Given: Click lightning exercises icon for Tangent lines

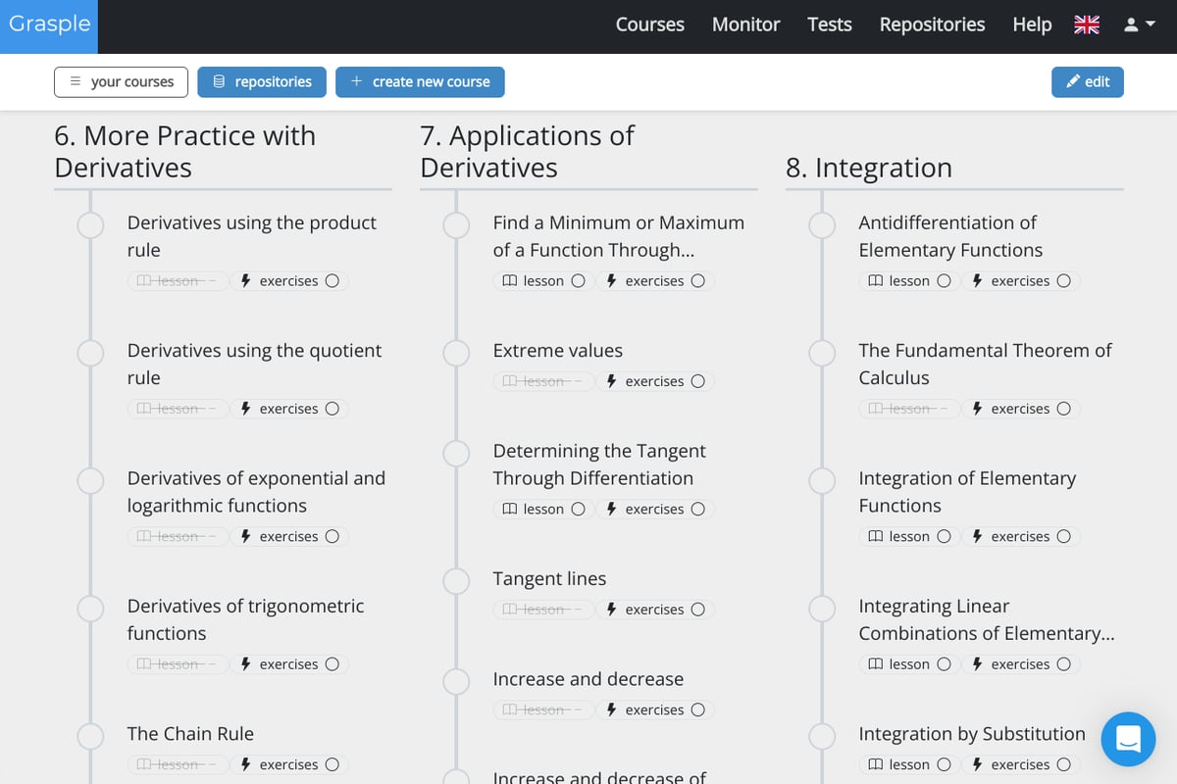Looking at the screenshot, I should [x=612, y=610].
